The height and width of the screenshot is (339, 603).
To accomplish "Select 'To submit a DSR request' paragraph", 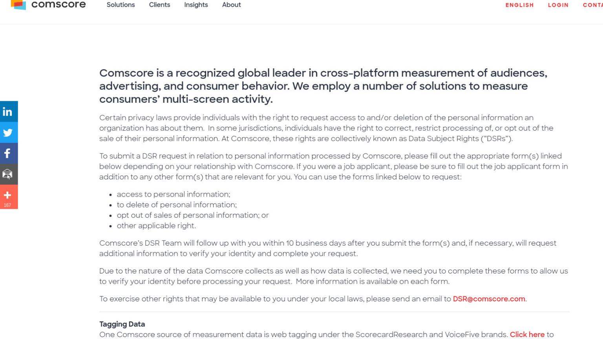I will [x=334, y=166].
